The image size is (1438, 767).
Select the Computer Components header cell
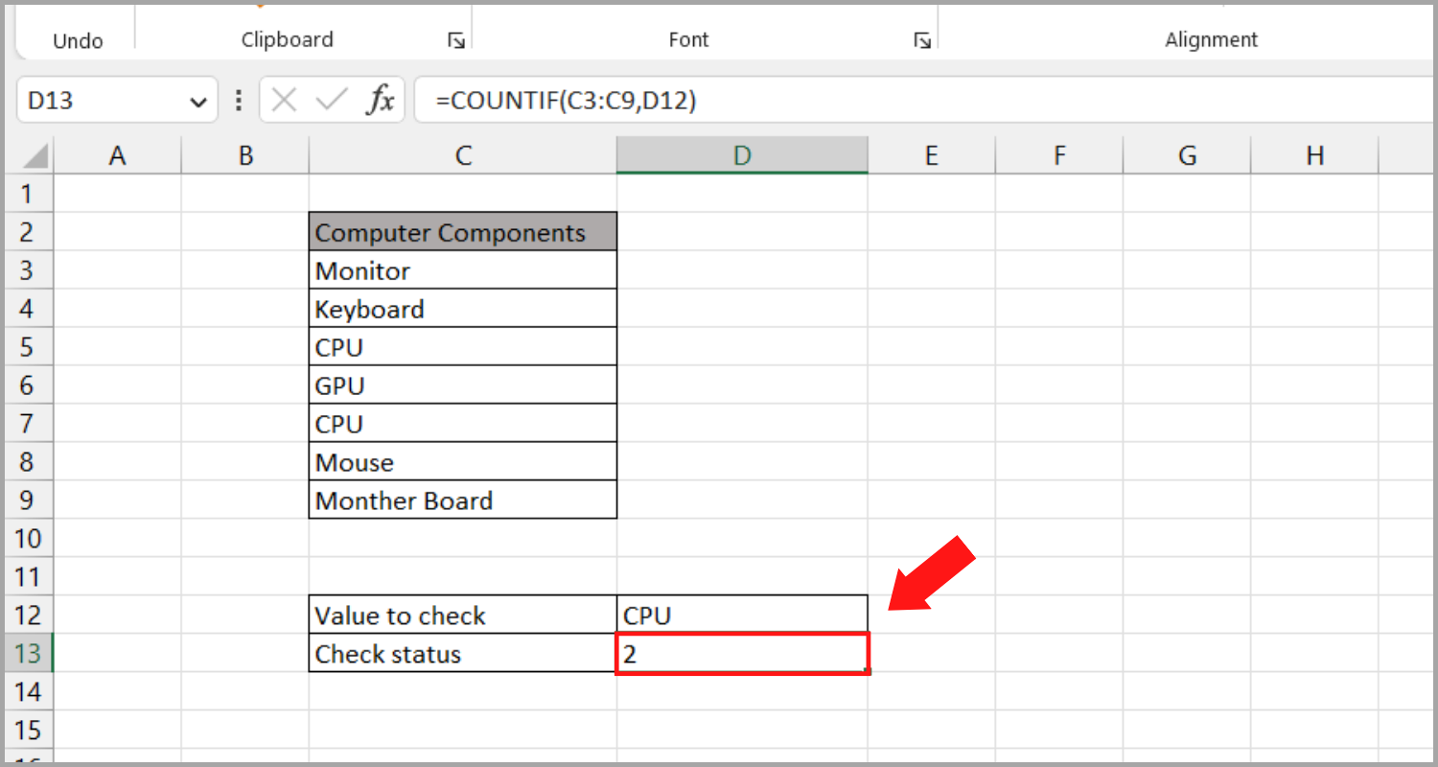462,231
